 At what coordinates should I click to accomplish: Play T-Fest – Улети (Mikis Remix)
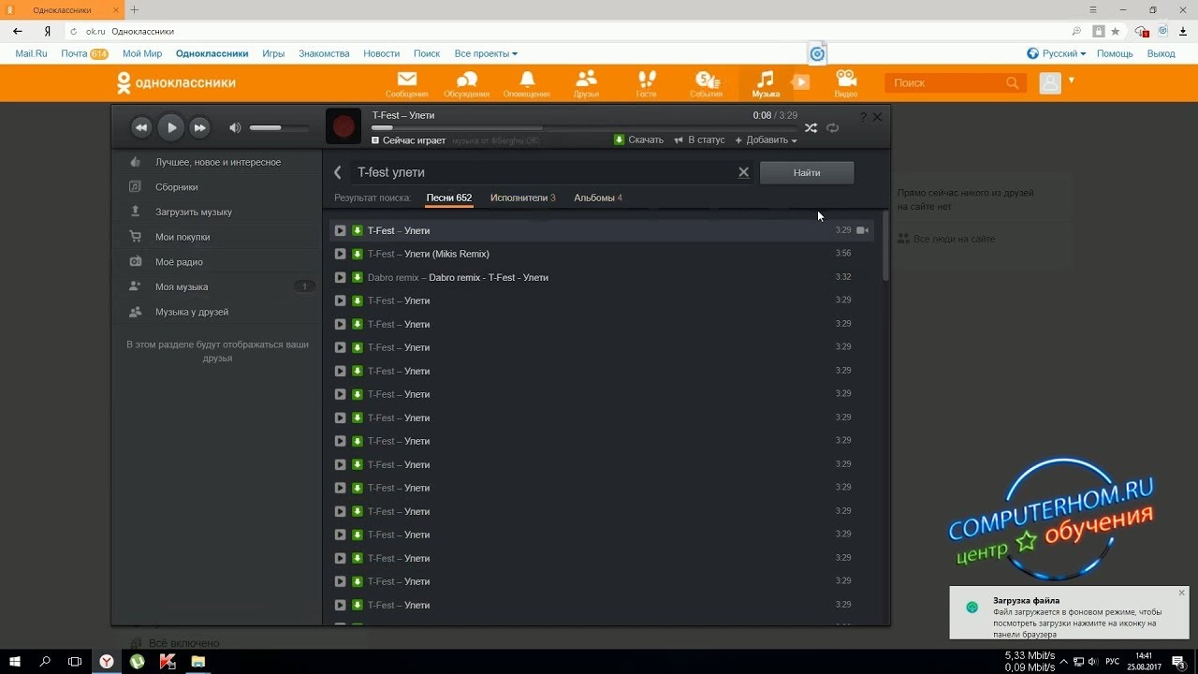click(x=340, y=254)
